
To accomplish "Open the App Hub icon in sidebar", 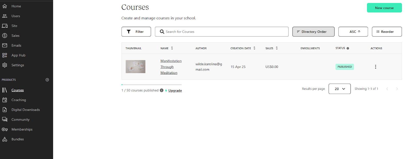I will click(5, 55).
